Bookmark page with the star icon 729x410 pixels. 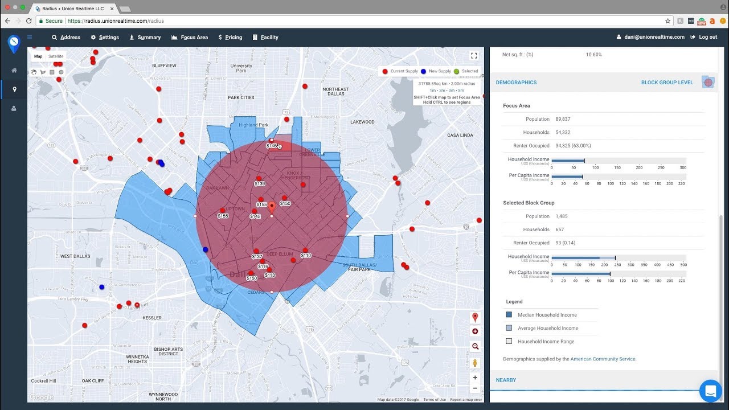coord(668,21)
